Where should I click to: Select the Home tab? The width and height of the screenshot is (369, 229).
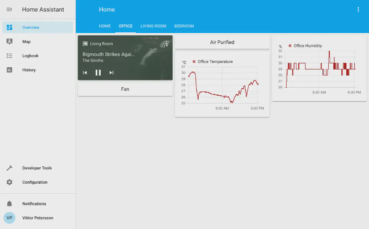(x=105, y=26)
